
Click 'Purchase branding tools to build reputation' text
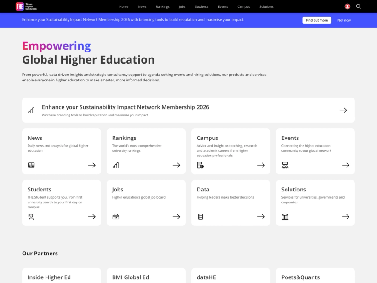95,115
